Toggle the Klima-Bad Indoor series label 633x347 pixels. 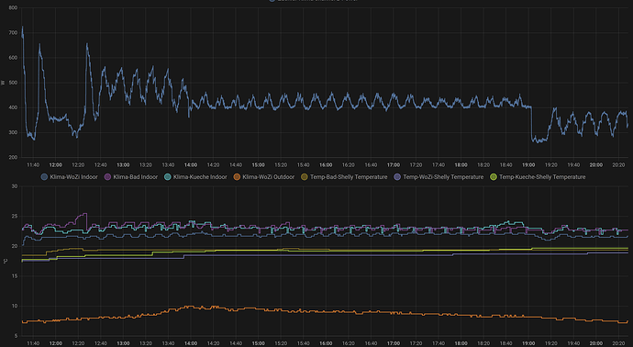click(x=136, y=177)
